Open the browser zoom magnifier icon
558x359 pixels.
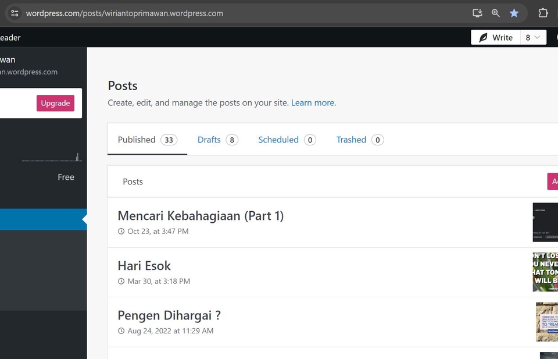click(x=496, y=13)
